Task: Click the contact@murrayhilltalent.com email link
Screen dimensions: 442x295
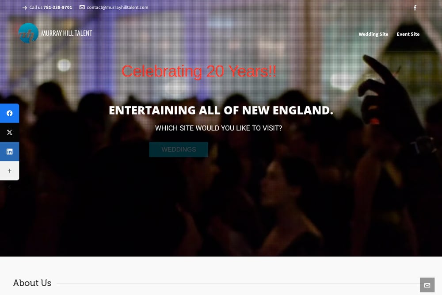Action: (117, 8)
